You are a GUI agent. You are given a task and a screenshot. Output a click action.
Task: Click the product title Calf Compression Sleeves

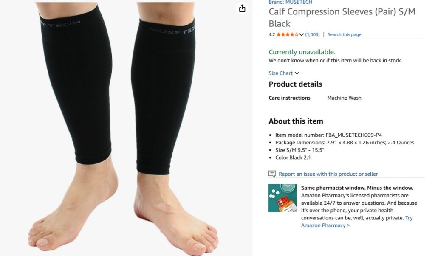[342, 17]
